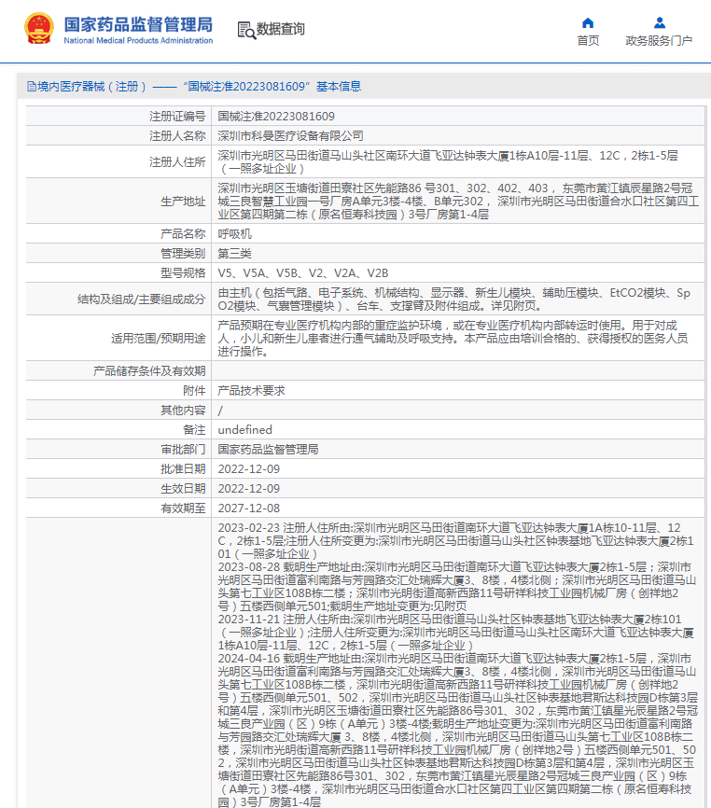The height and width of the screenshot is (808, 711).
Task: Click the 数据查询 magnifier document icon
Action: [245, 30]
